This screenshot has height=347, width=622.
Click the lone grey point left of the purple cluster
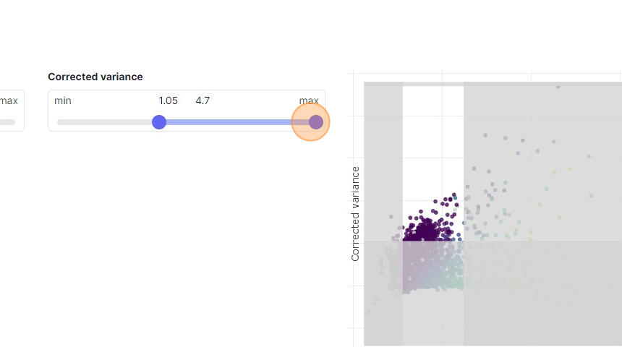391,217
